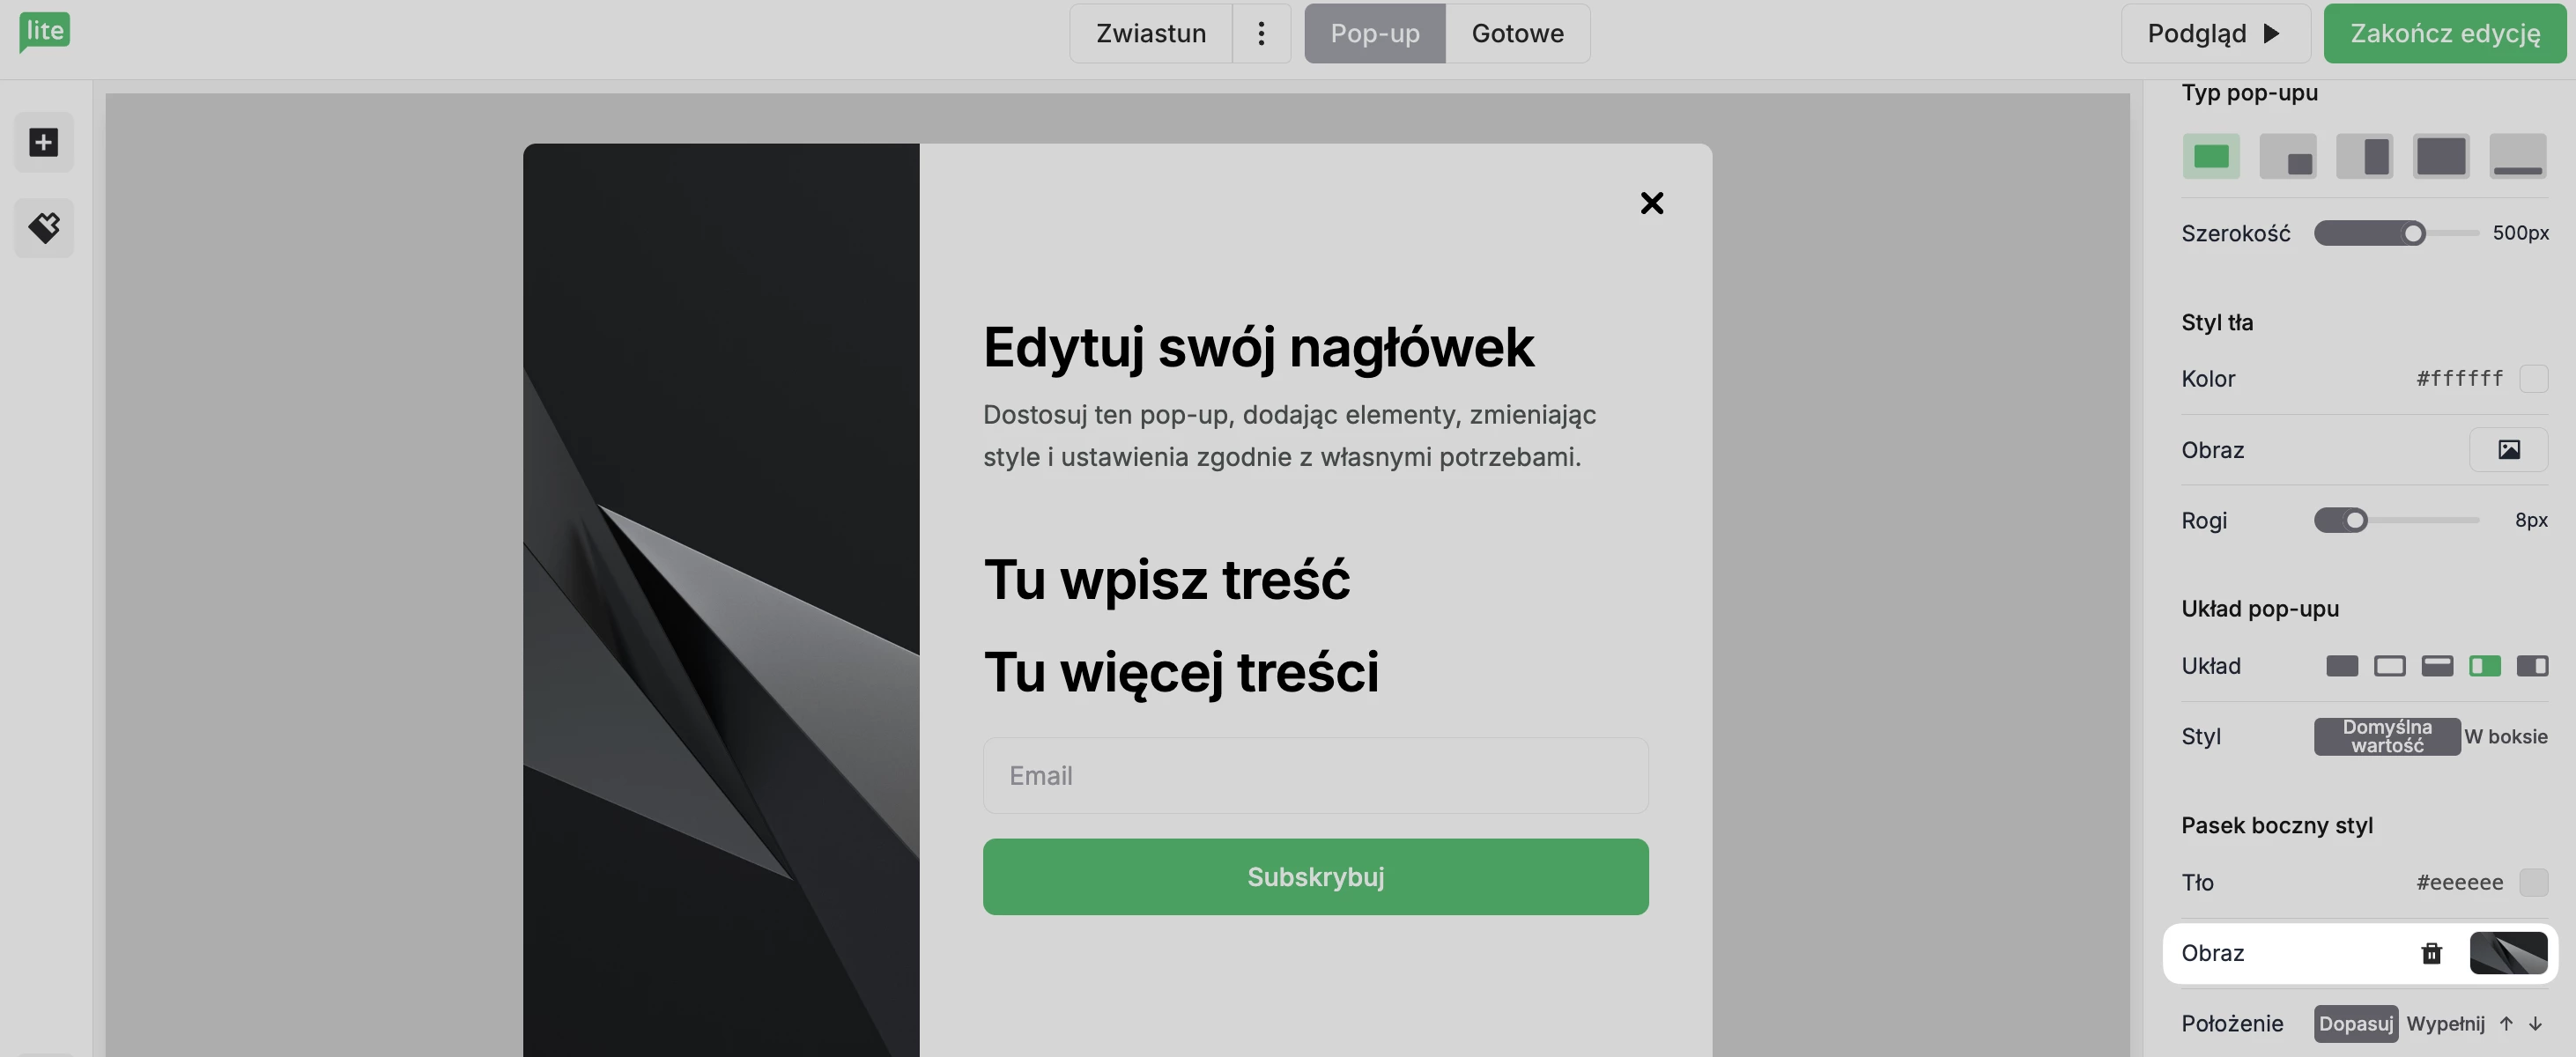Open the Tło #eeeeee color swatch

pyautogui.click(x=2533, y=882)
